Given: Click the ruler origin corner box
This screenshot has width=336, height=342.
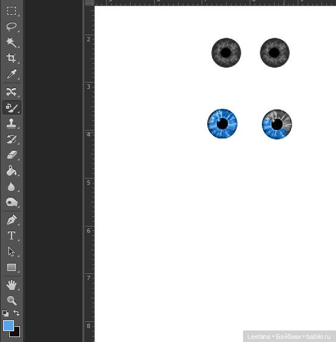Looking at the screenshot, I should 89,2.
